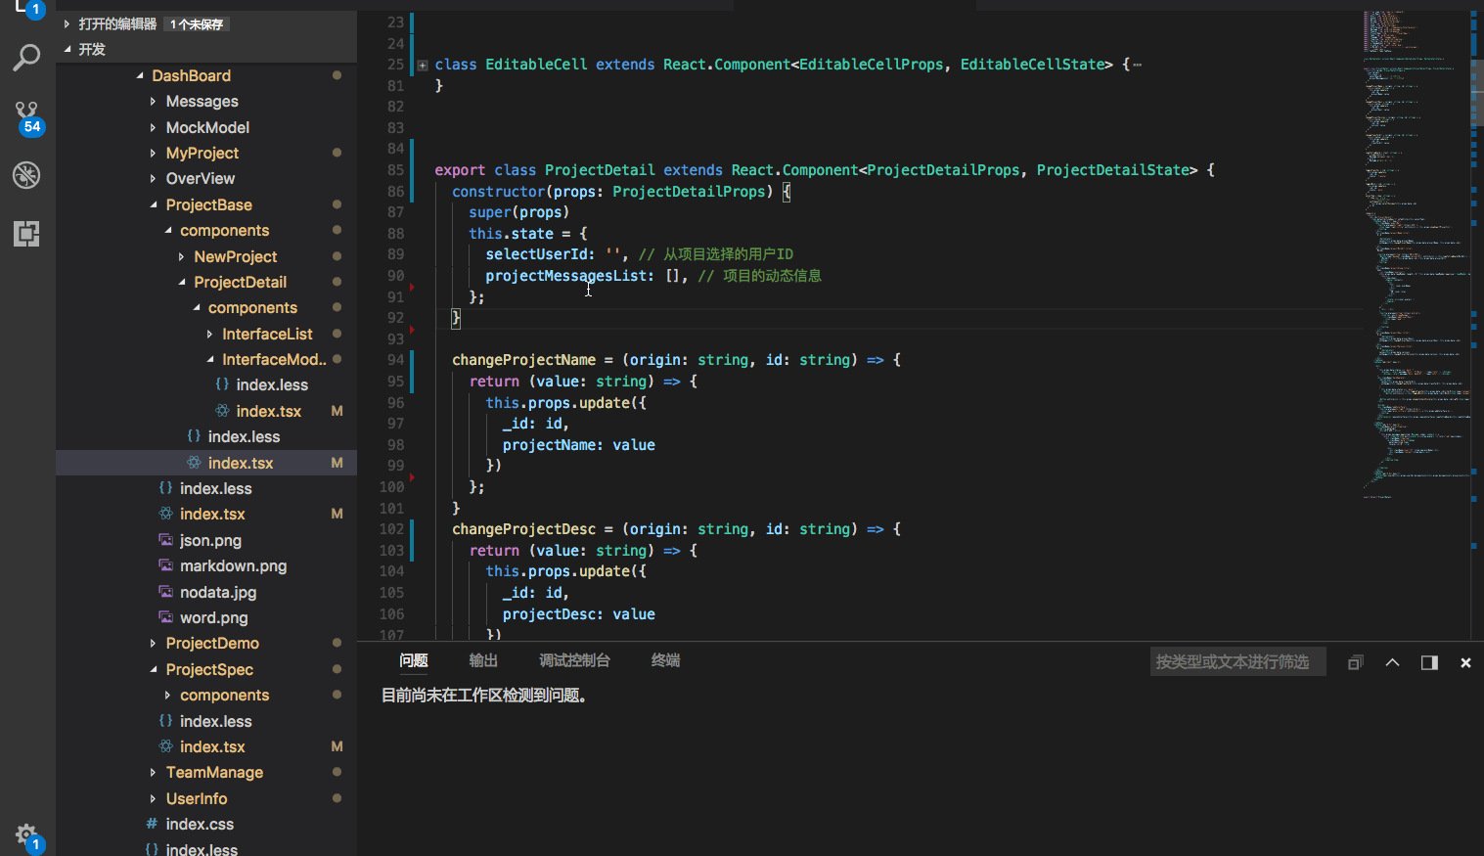Click the image icon beside word.png
1484x856 pixels.
click(x=166, y=617)
